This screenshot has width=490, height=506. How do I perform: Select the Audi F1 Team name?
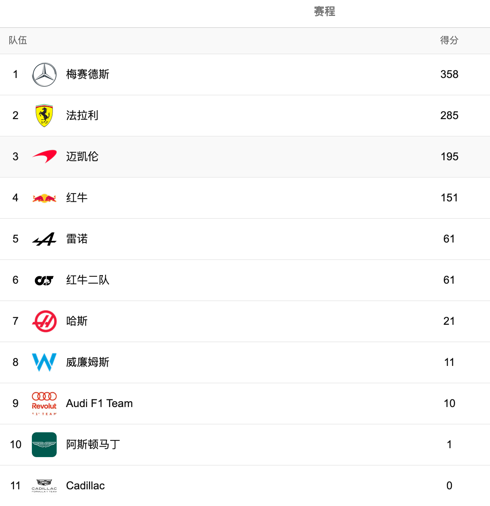tap(99, 403)
